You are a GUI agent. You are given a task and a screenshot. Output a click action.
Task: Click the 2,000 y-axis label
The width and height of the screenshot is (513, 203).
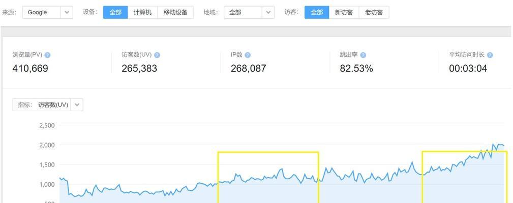coord(47,145)
